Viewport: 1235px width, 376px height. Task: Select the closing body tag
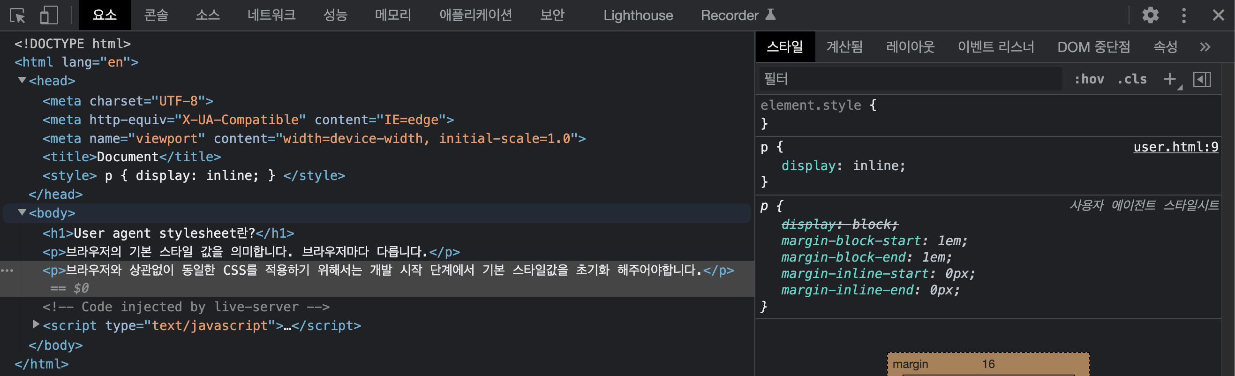pos(56,346)
